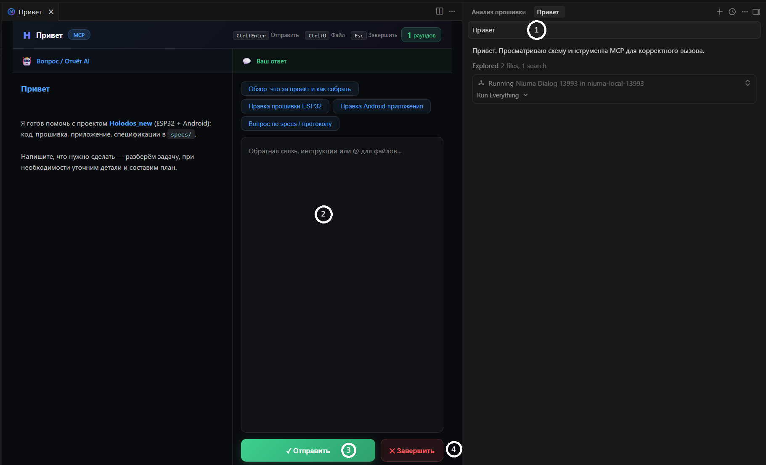Select the Привет chat tab in right panel
Image resolution: width=766 pixels, height=465 pixels.
click(x=548, y=12)
